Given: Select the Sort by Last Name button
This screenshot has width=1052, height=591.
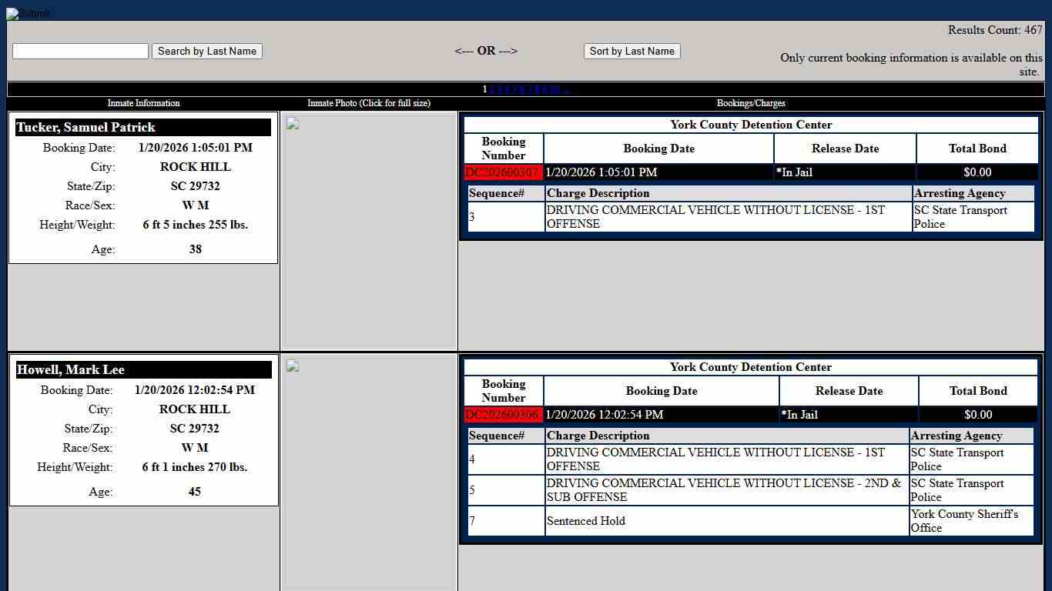Looking at the screenshot, I should pos(632,51).
